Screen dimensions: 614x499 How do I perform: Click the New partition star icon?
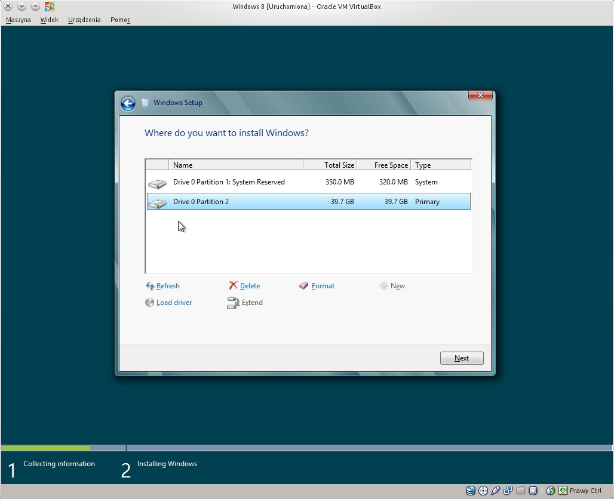tap(383, 286)
